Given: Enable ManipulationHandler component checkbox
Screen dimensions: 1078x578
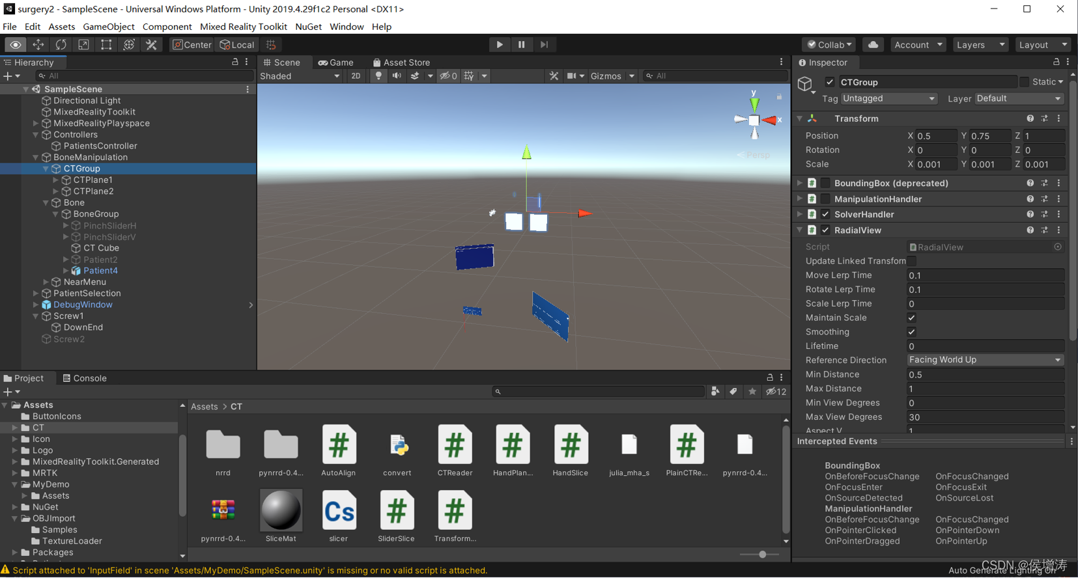Looking at the screenshot, I should (825, 199).
